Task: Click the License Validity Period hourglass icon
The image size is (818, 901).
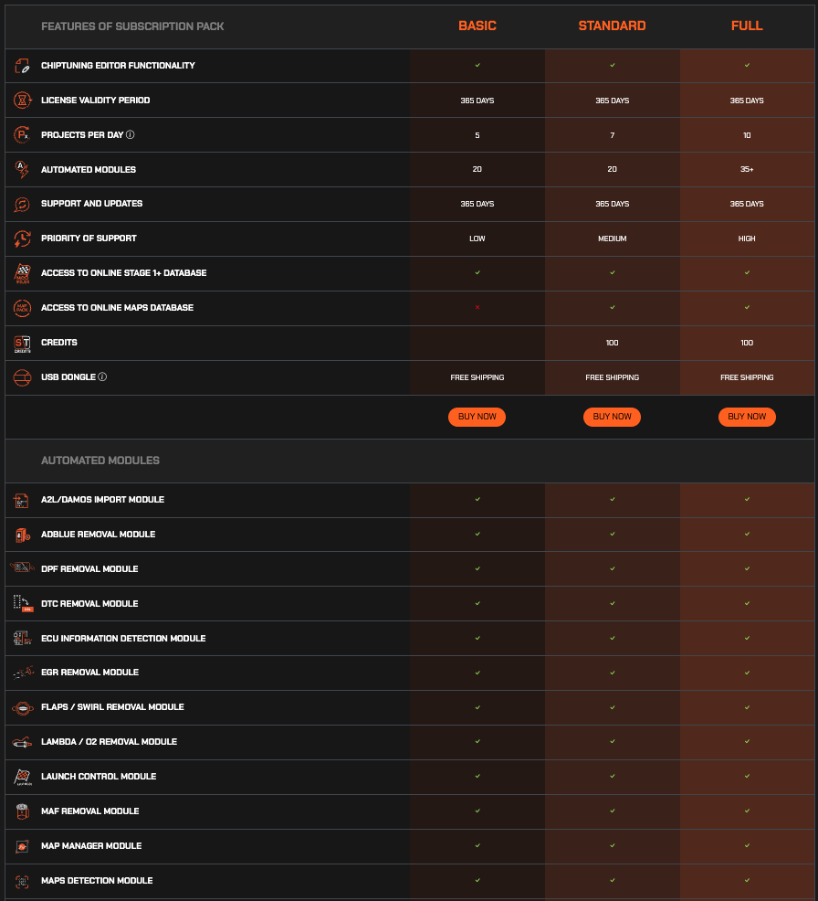Action: tap(23, 101)
